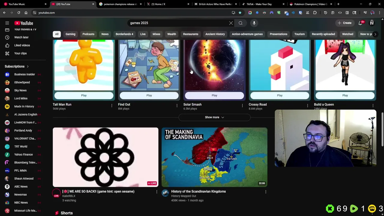Image resolution: width=384 pixels, height=216 pixels.
Task: Reload the page in browser
Action: 19,13
